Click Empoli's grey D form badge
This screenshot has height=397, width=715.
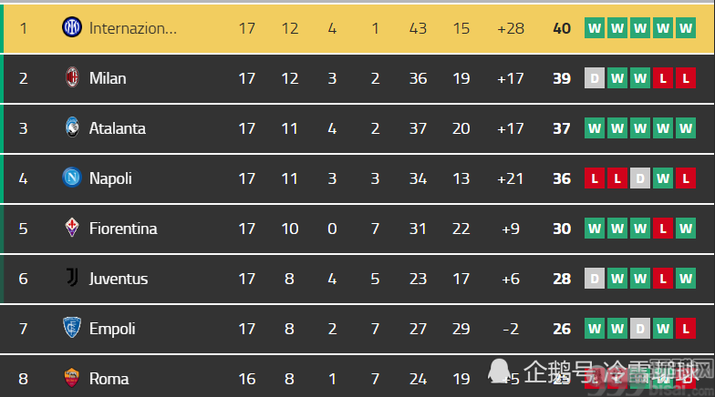click(x=640, y=329)
